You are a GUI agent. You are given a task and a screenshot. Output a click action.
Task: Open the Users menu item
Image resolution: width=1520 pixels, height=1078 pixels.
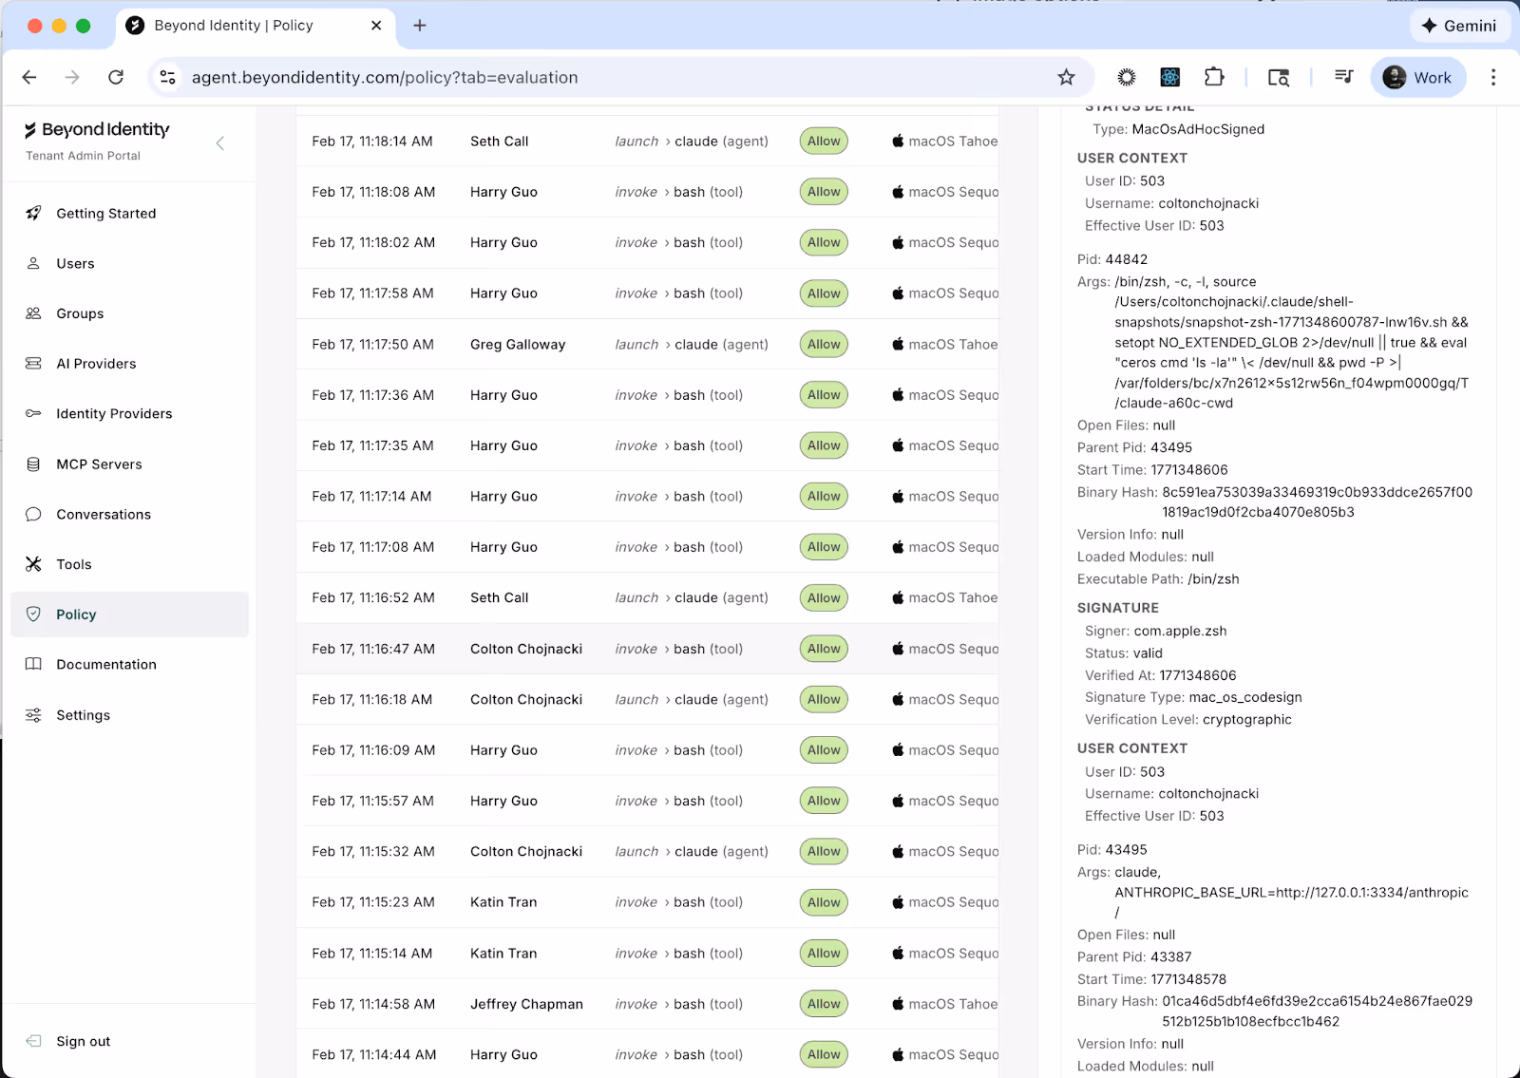130,263
